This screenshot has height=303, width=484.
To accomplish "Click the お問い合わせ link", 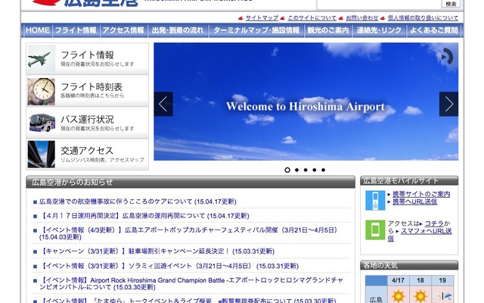I will (x=361, y=18).
